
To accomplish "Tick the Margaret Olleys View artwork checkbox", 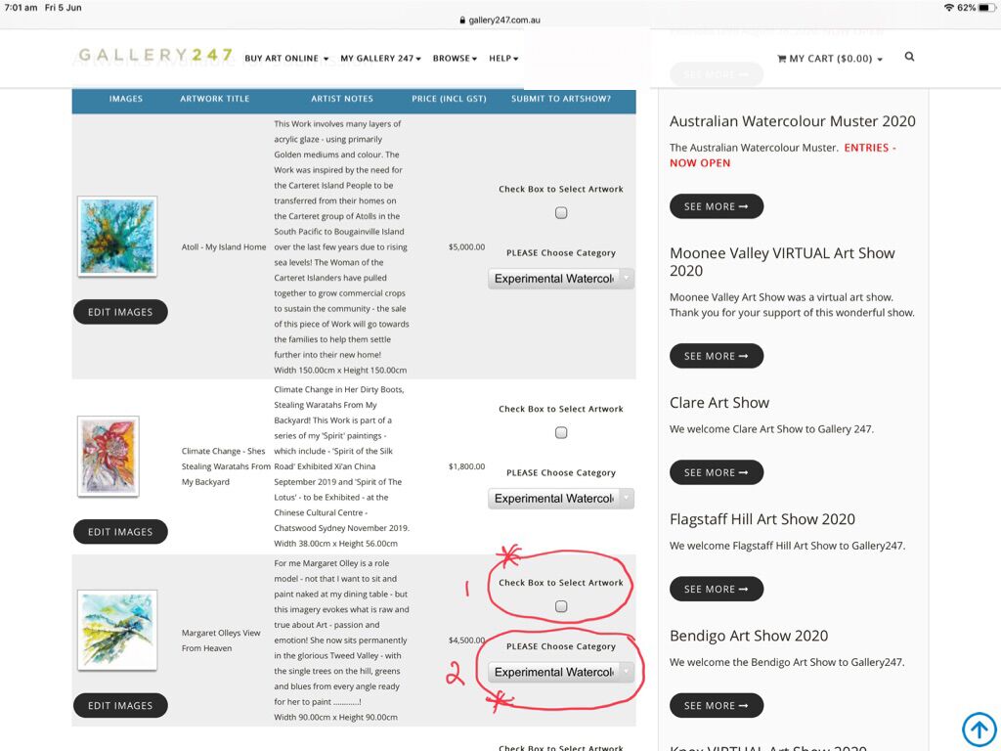I will (561, 606).
